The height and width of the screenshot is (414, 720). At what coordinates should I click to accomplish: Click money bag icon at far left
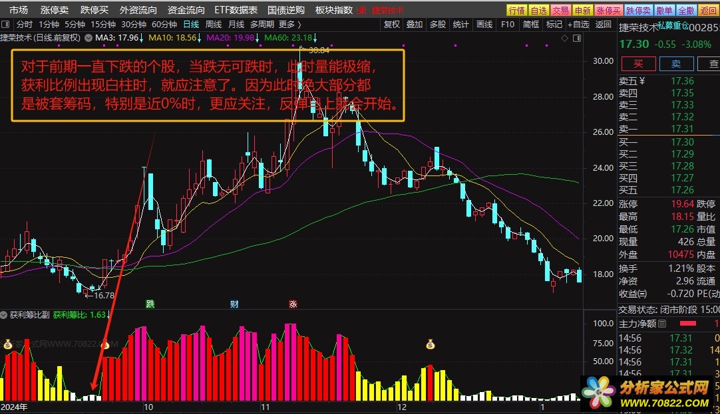7,344
